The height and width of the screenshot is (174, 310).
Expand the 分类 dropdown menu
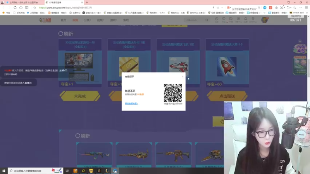(88, 20)
